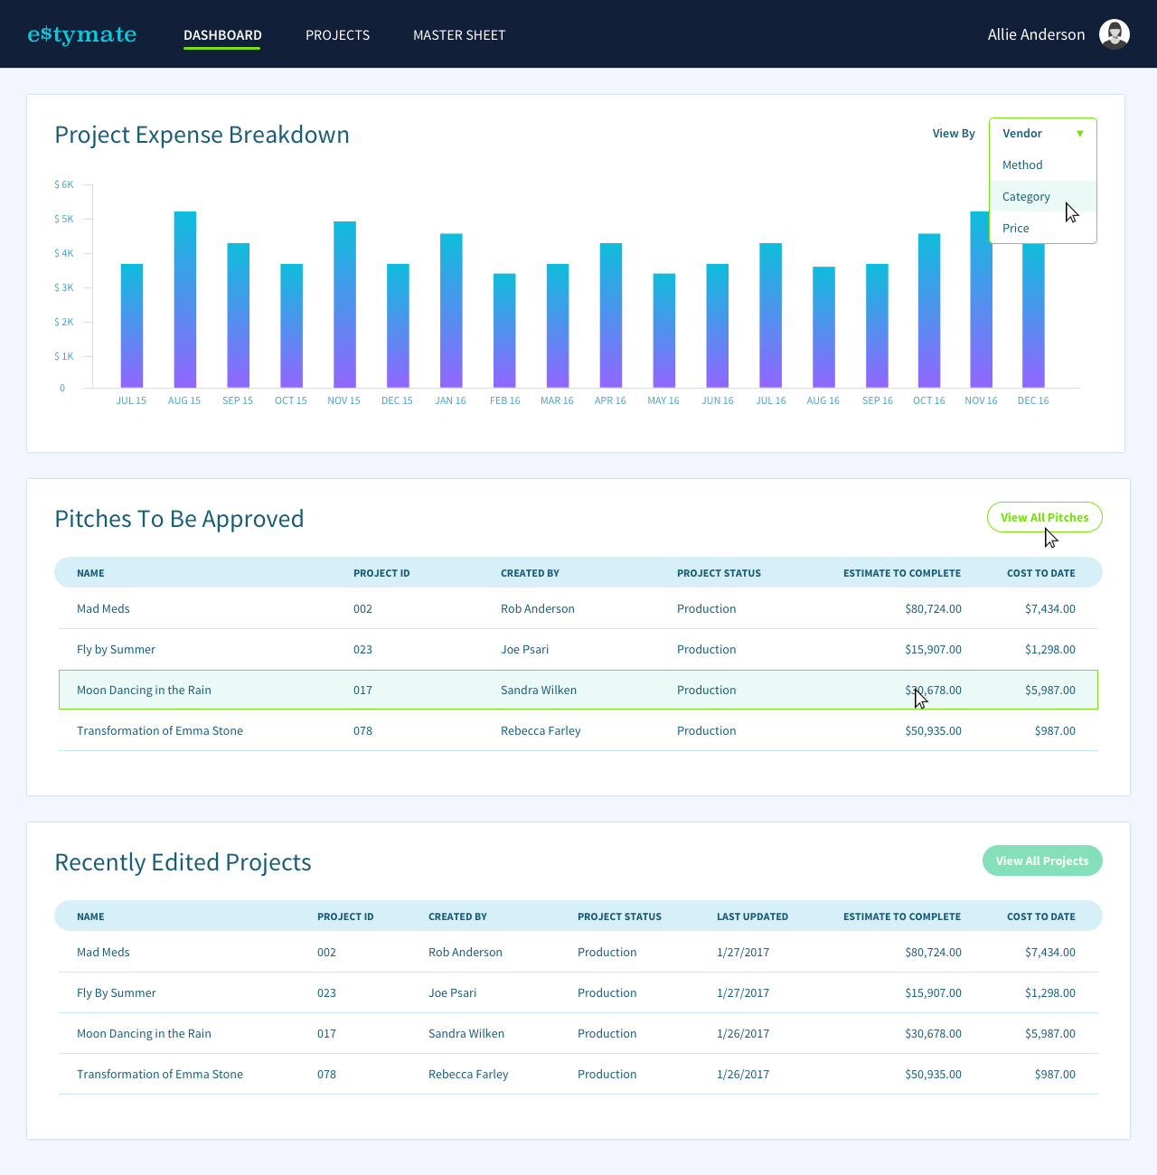The height and width of the screenshot is (1175, 1157).
Task: Click the Allie Anderson username
Action: click(1036, 34)
